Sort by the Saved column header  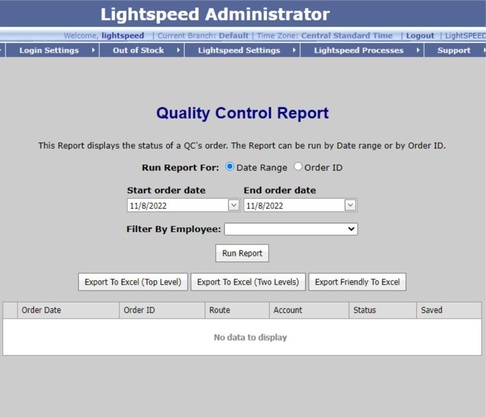coord(449,310)
